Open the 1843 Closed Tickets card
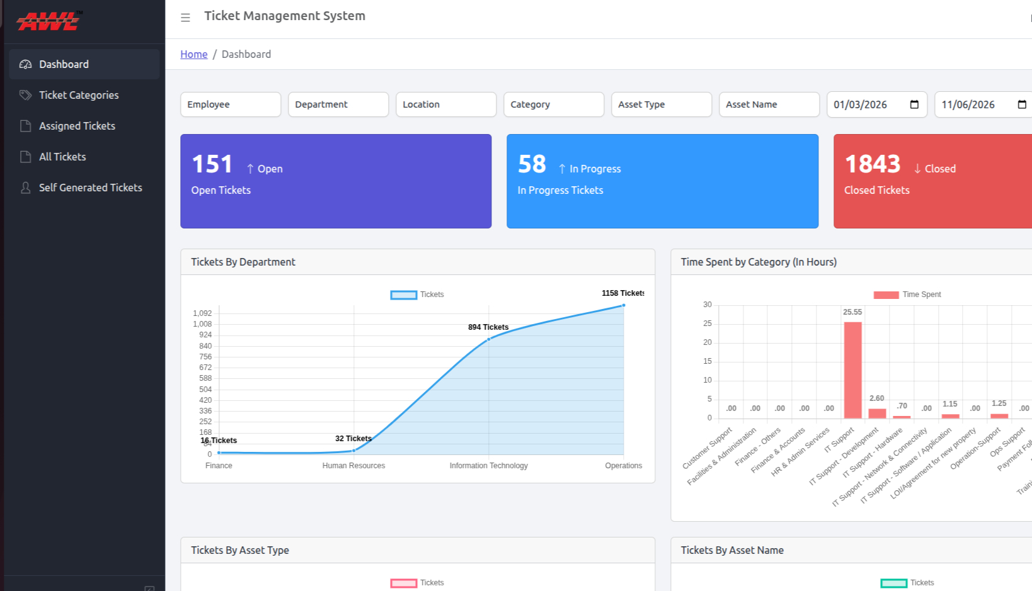Viewport: 1032px width, 591px height. (932, 181)
